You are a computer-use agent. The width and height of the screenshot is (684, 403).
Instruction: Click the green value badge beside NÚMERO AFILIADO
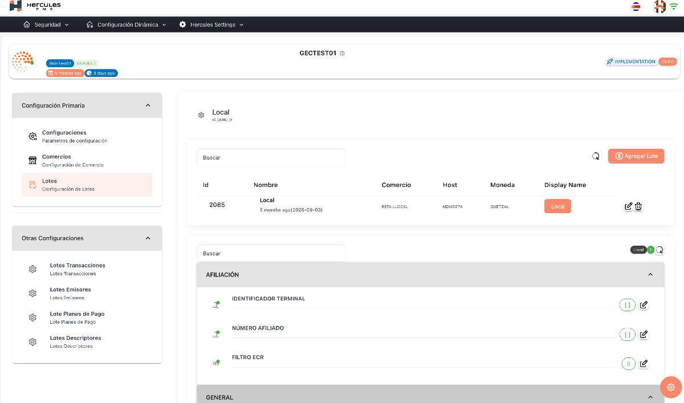[628, 334]
